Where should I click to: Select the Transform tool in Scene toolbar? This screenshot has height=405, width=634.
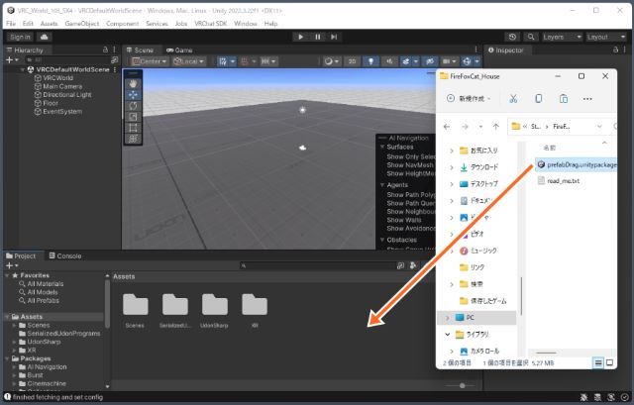(133, 139)
